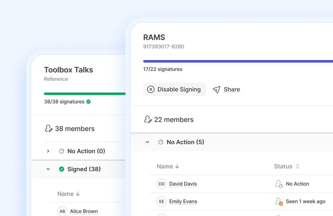Click the 38 members signature icon
The image size is (333, 216).
49,129
